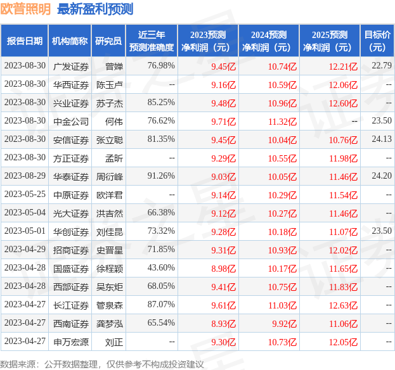The height and width of the screenshot is (370, 395).
Task: Select the 兴业证券 institution cell
Action: tap(71, 103)
